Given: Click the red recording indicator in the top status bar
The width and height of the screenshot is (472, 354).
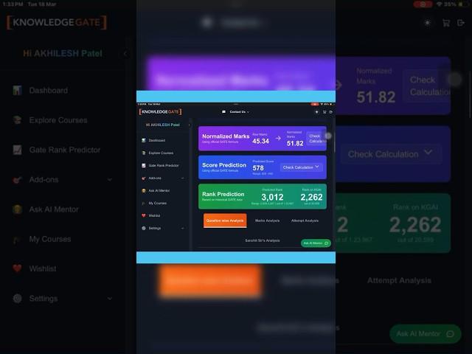Looking at the screenshot, I should pyautogui.click(x=423, y=4).
